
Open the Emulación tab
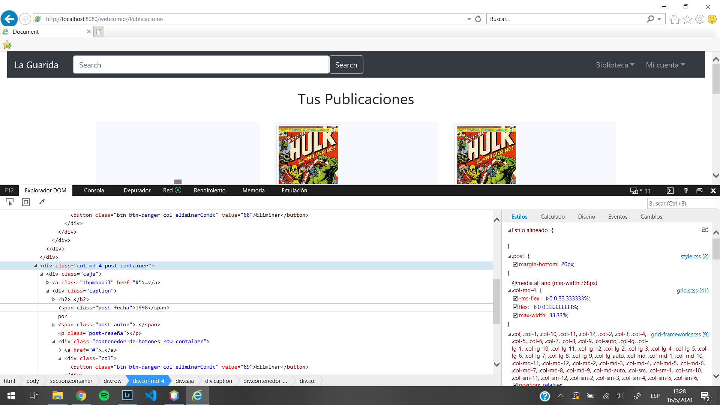(x=294, y=190)
